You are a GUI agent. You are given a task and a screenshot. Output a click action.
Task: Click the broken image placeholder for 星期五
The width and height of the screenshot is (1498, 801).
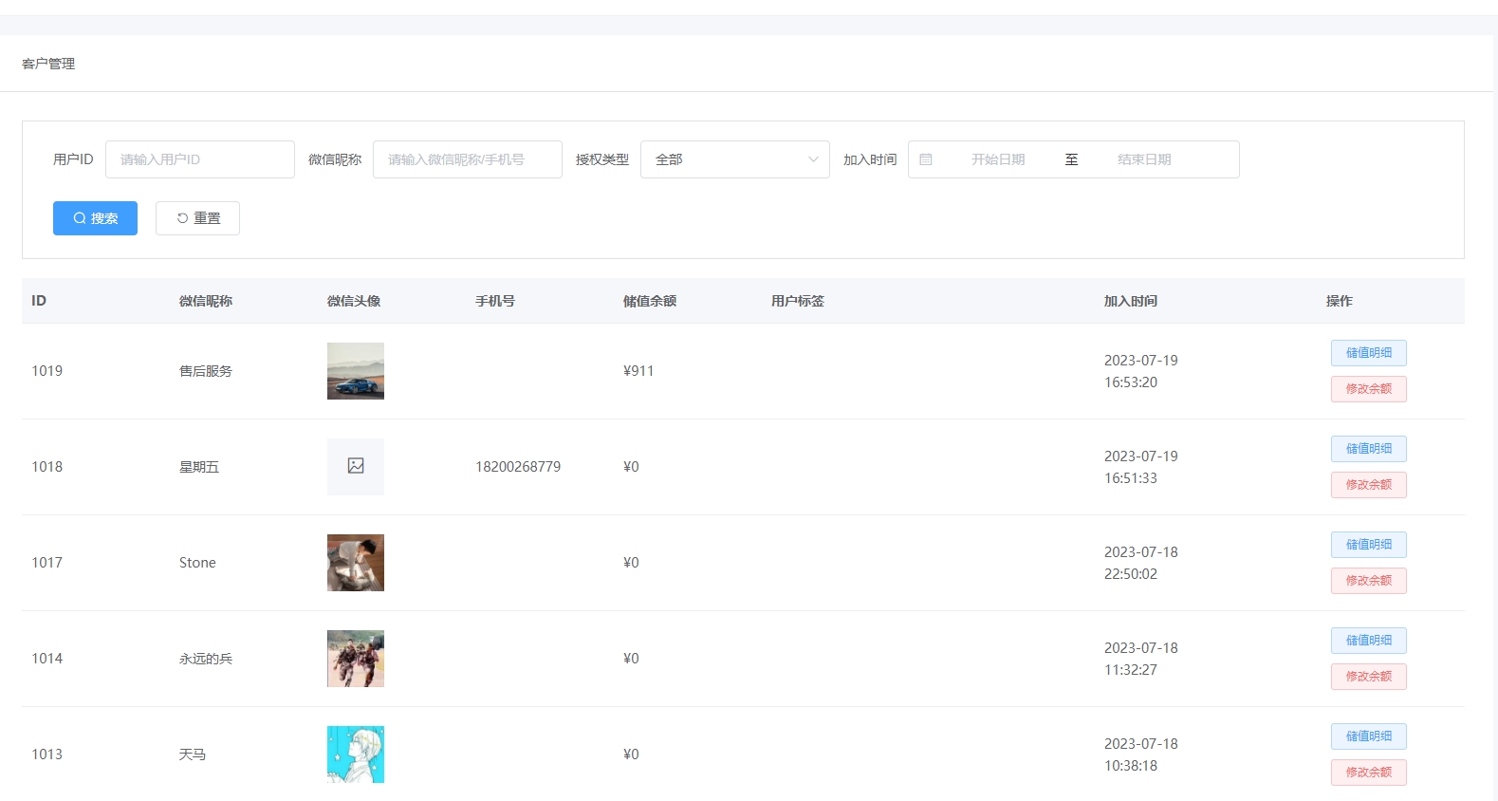(356, 466)
